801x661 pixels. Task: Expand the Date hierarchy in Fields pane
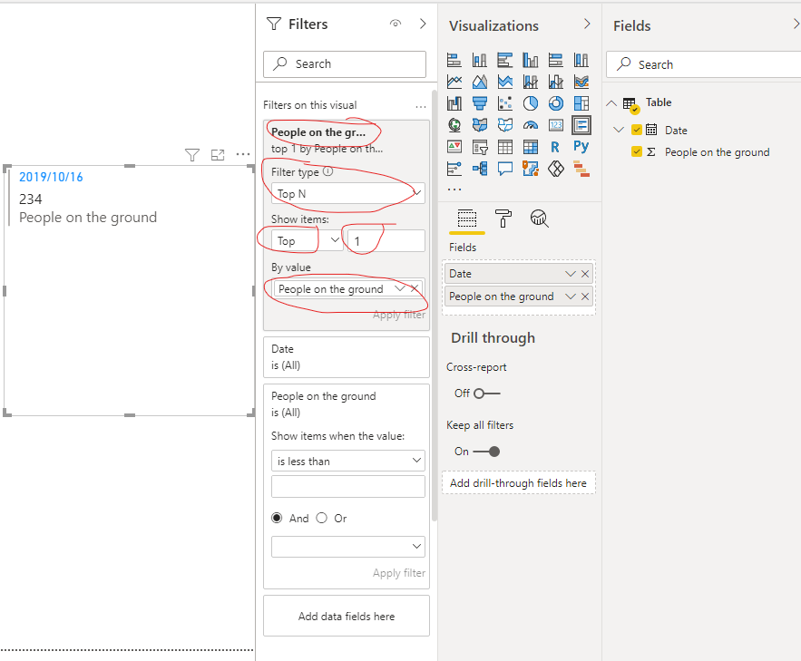click(619, 130)
